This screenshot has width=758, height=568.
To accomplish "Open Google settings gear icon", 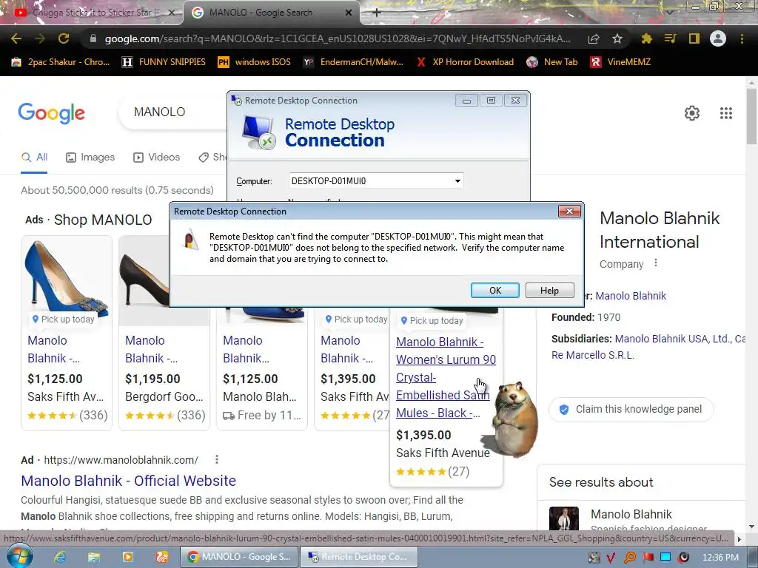I will pos(692,113).
